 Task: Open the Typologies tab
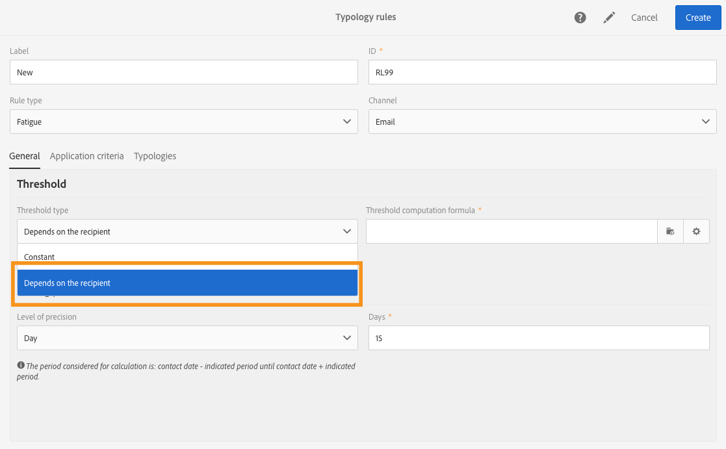click(155, 156)
